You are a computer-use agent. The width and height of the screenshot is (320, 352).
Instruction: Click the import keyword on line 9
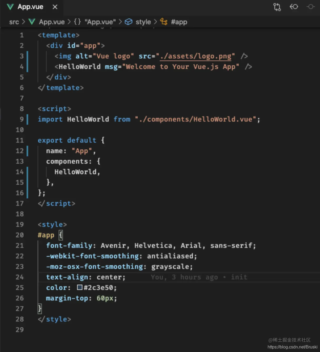50,119
